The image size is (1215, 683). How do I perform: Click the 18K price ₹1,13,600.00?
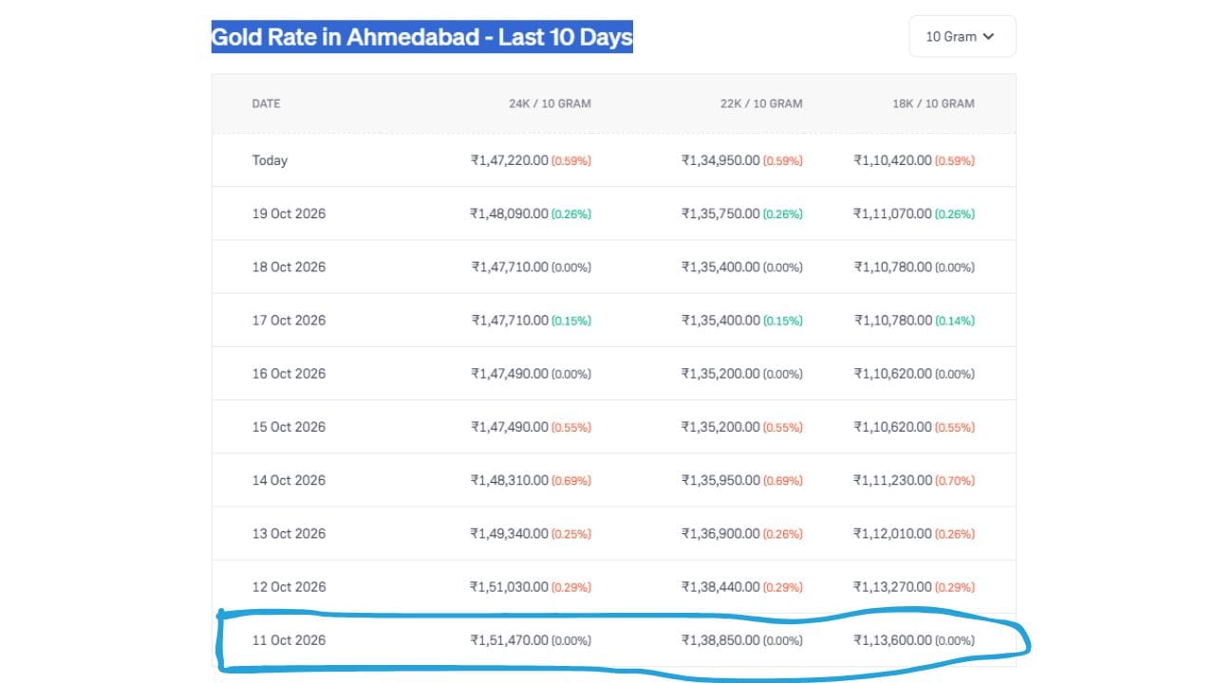click(x=892, y=640)
